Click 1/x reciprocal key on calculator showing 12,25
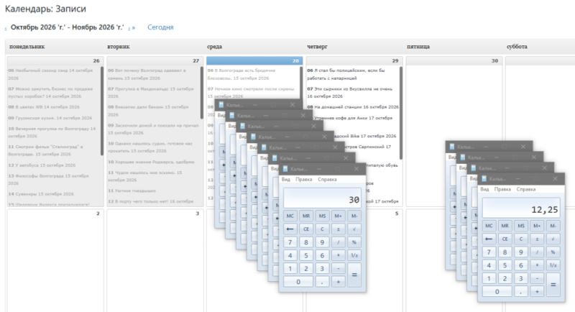Screen dimensions: 575x312 553,265
